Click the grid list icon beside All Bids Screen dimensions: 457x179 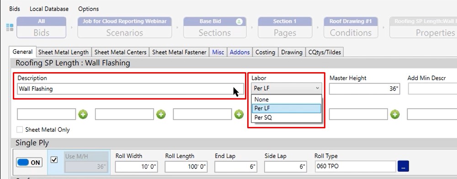pos(10,28)
